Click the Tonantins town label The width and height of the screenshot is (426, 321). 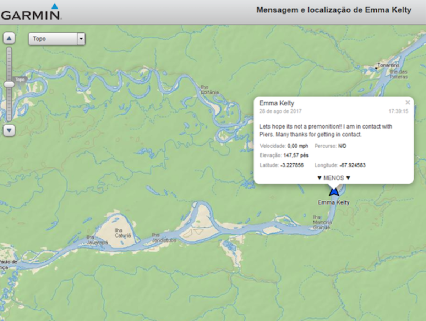tap(388, 65)
